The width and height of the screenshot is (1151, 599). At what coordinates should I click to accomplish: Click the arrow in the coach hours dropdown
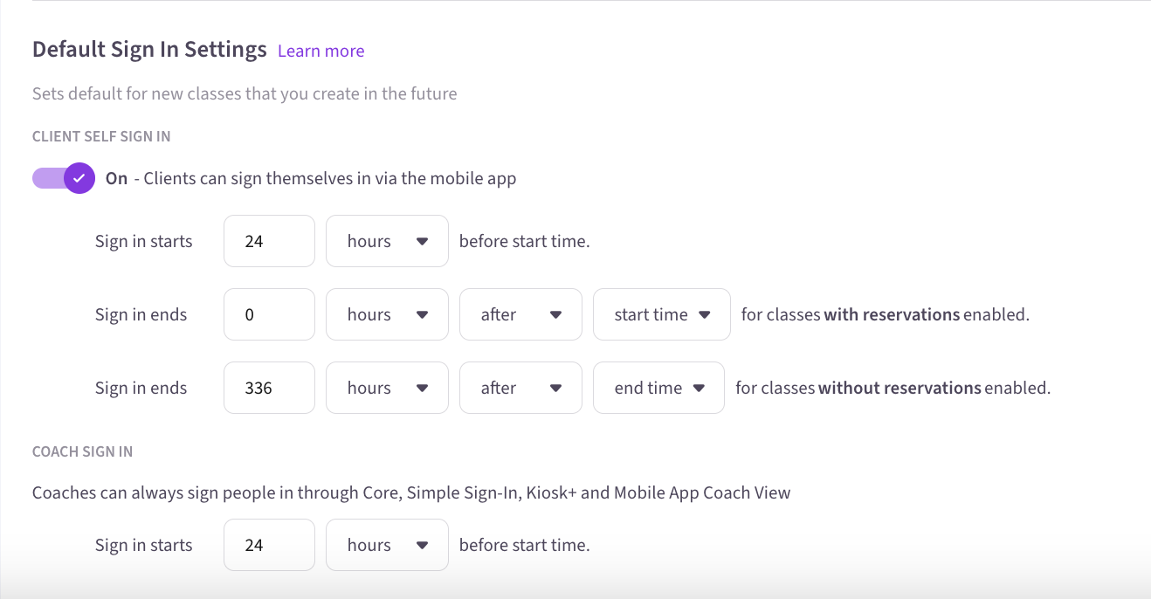423,545
